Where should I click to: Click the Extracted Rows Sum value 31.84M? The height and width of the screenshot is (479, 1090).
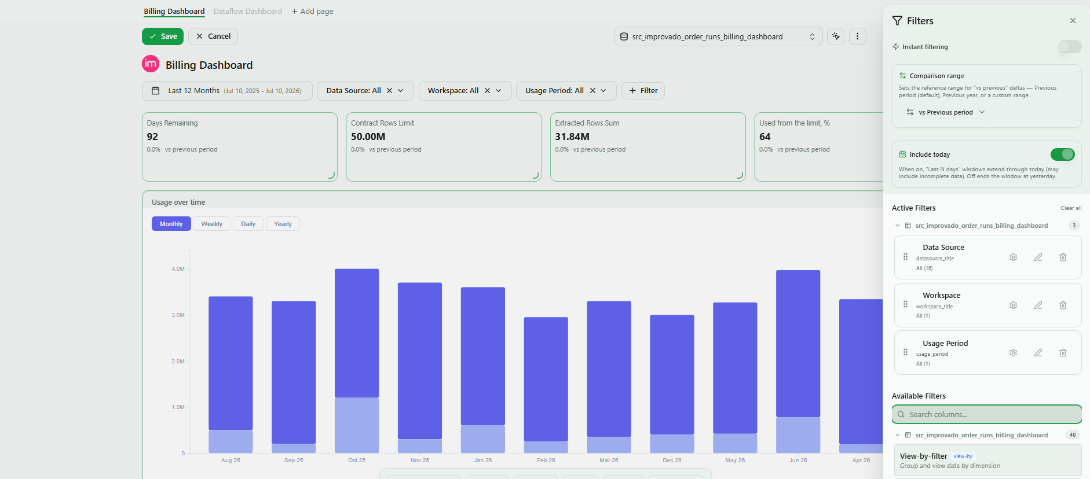click(x=572, y=137)
